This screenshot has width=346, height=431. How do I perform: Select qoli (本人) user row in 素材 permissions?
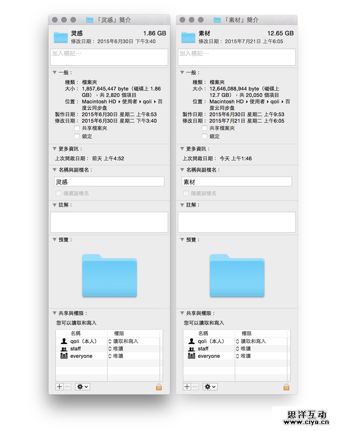point(208,341)
